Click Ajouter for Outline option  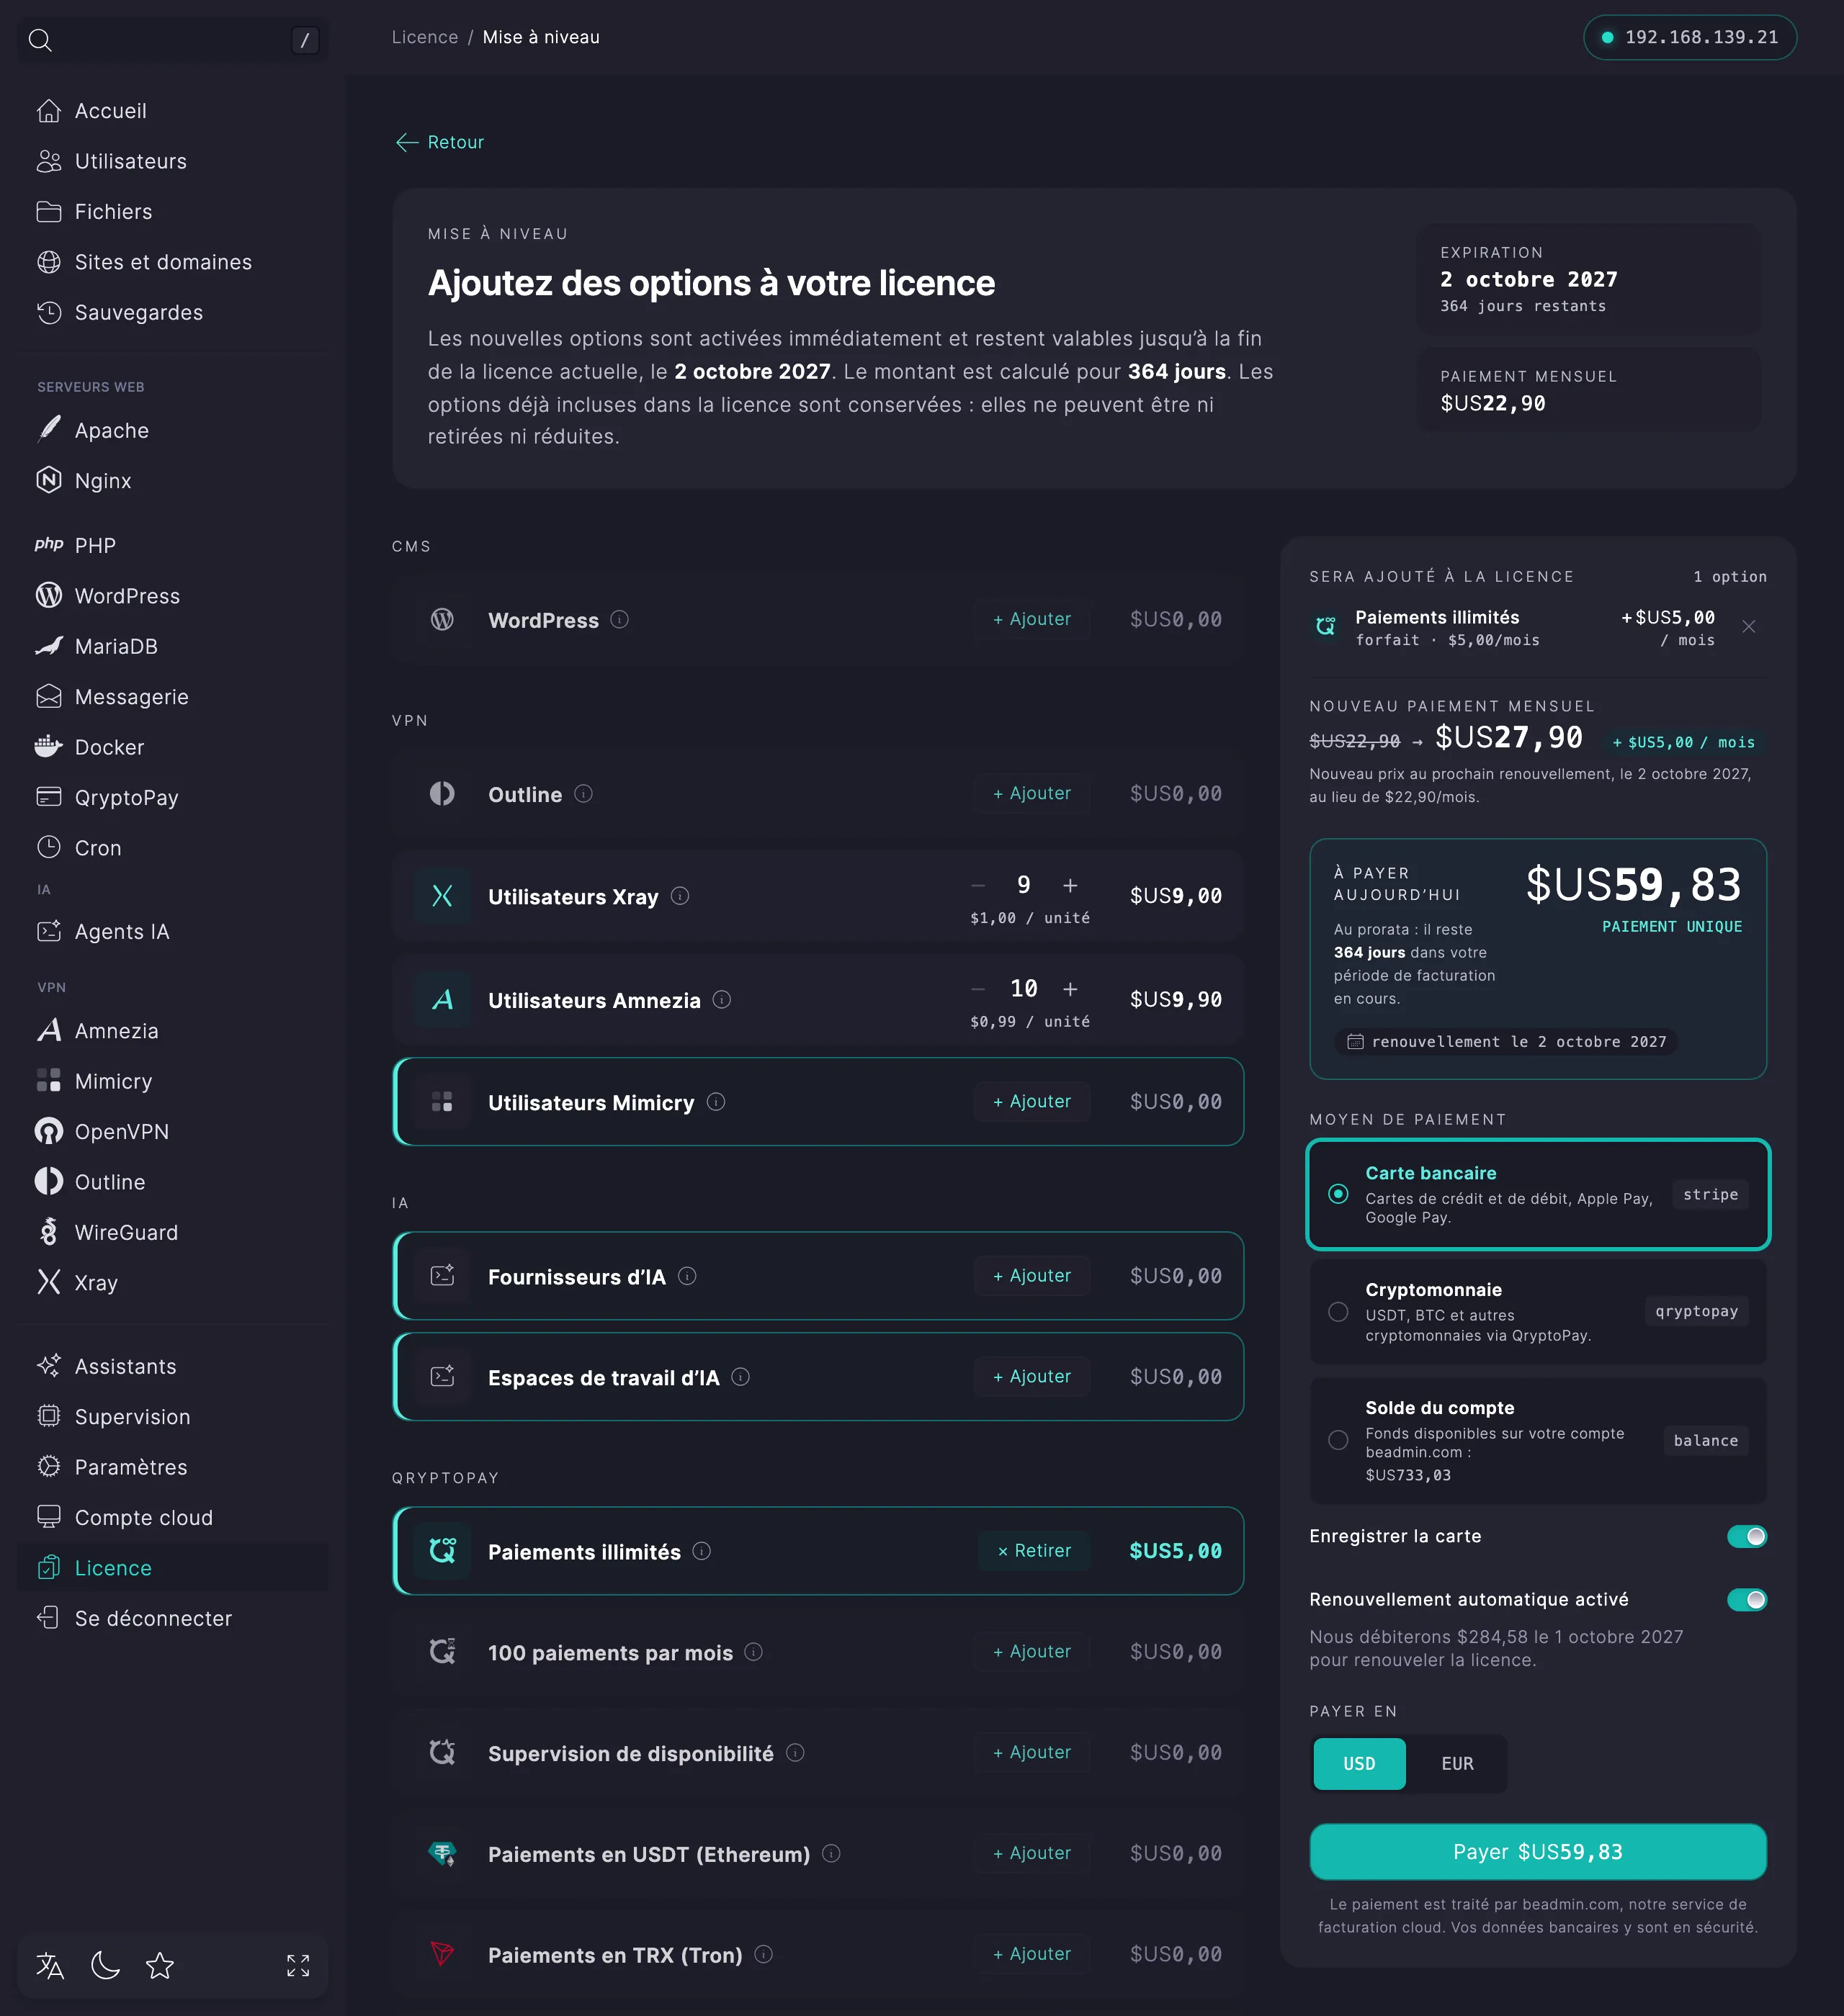pos(1031,793)
